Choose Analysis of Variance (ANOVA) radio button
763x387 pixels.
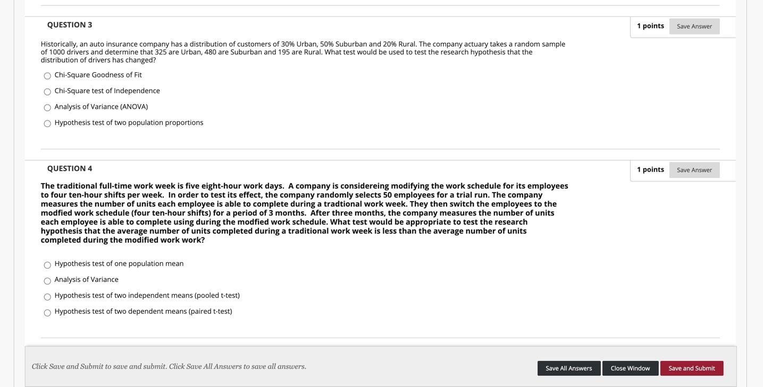[x=47, y=108]
